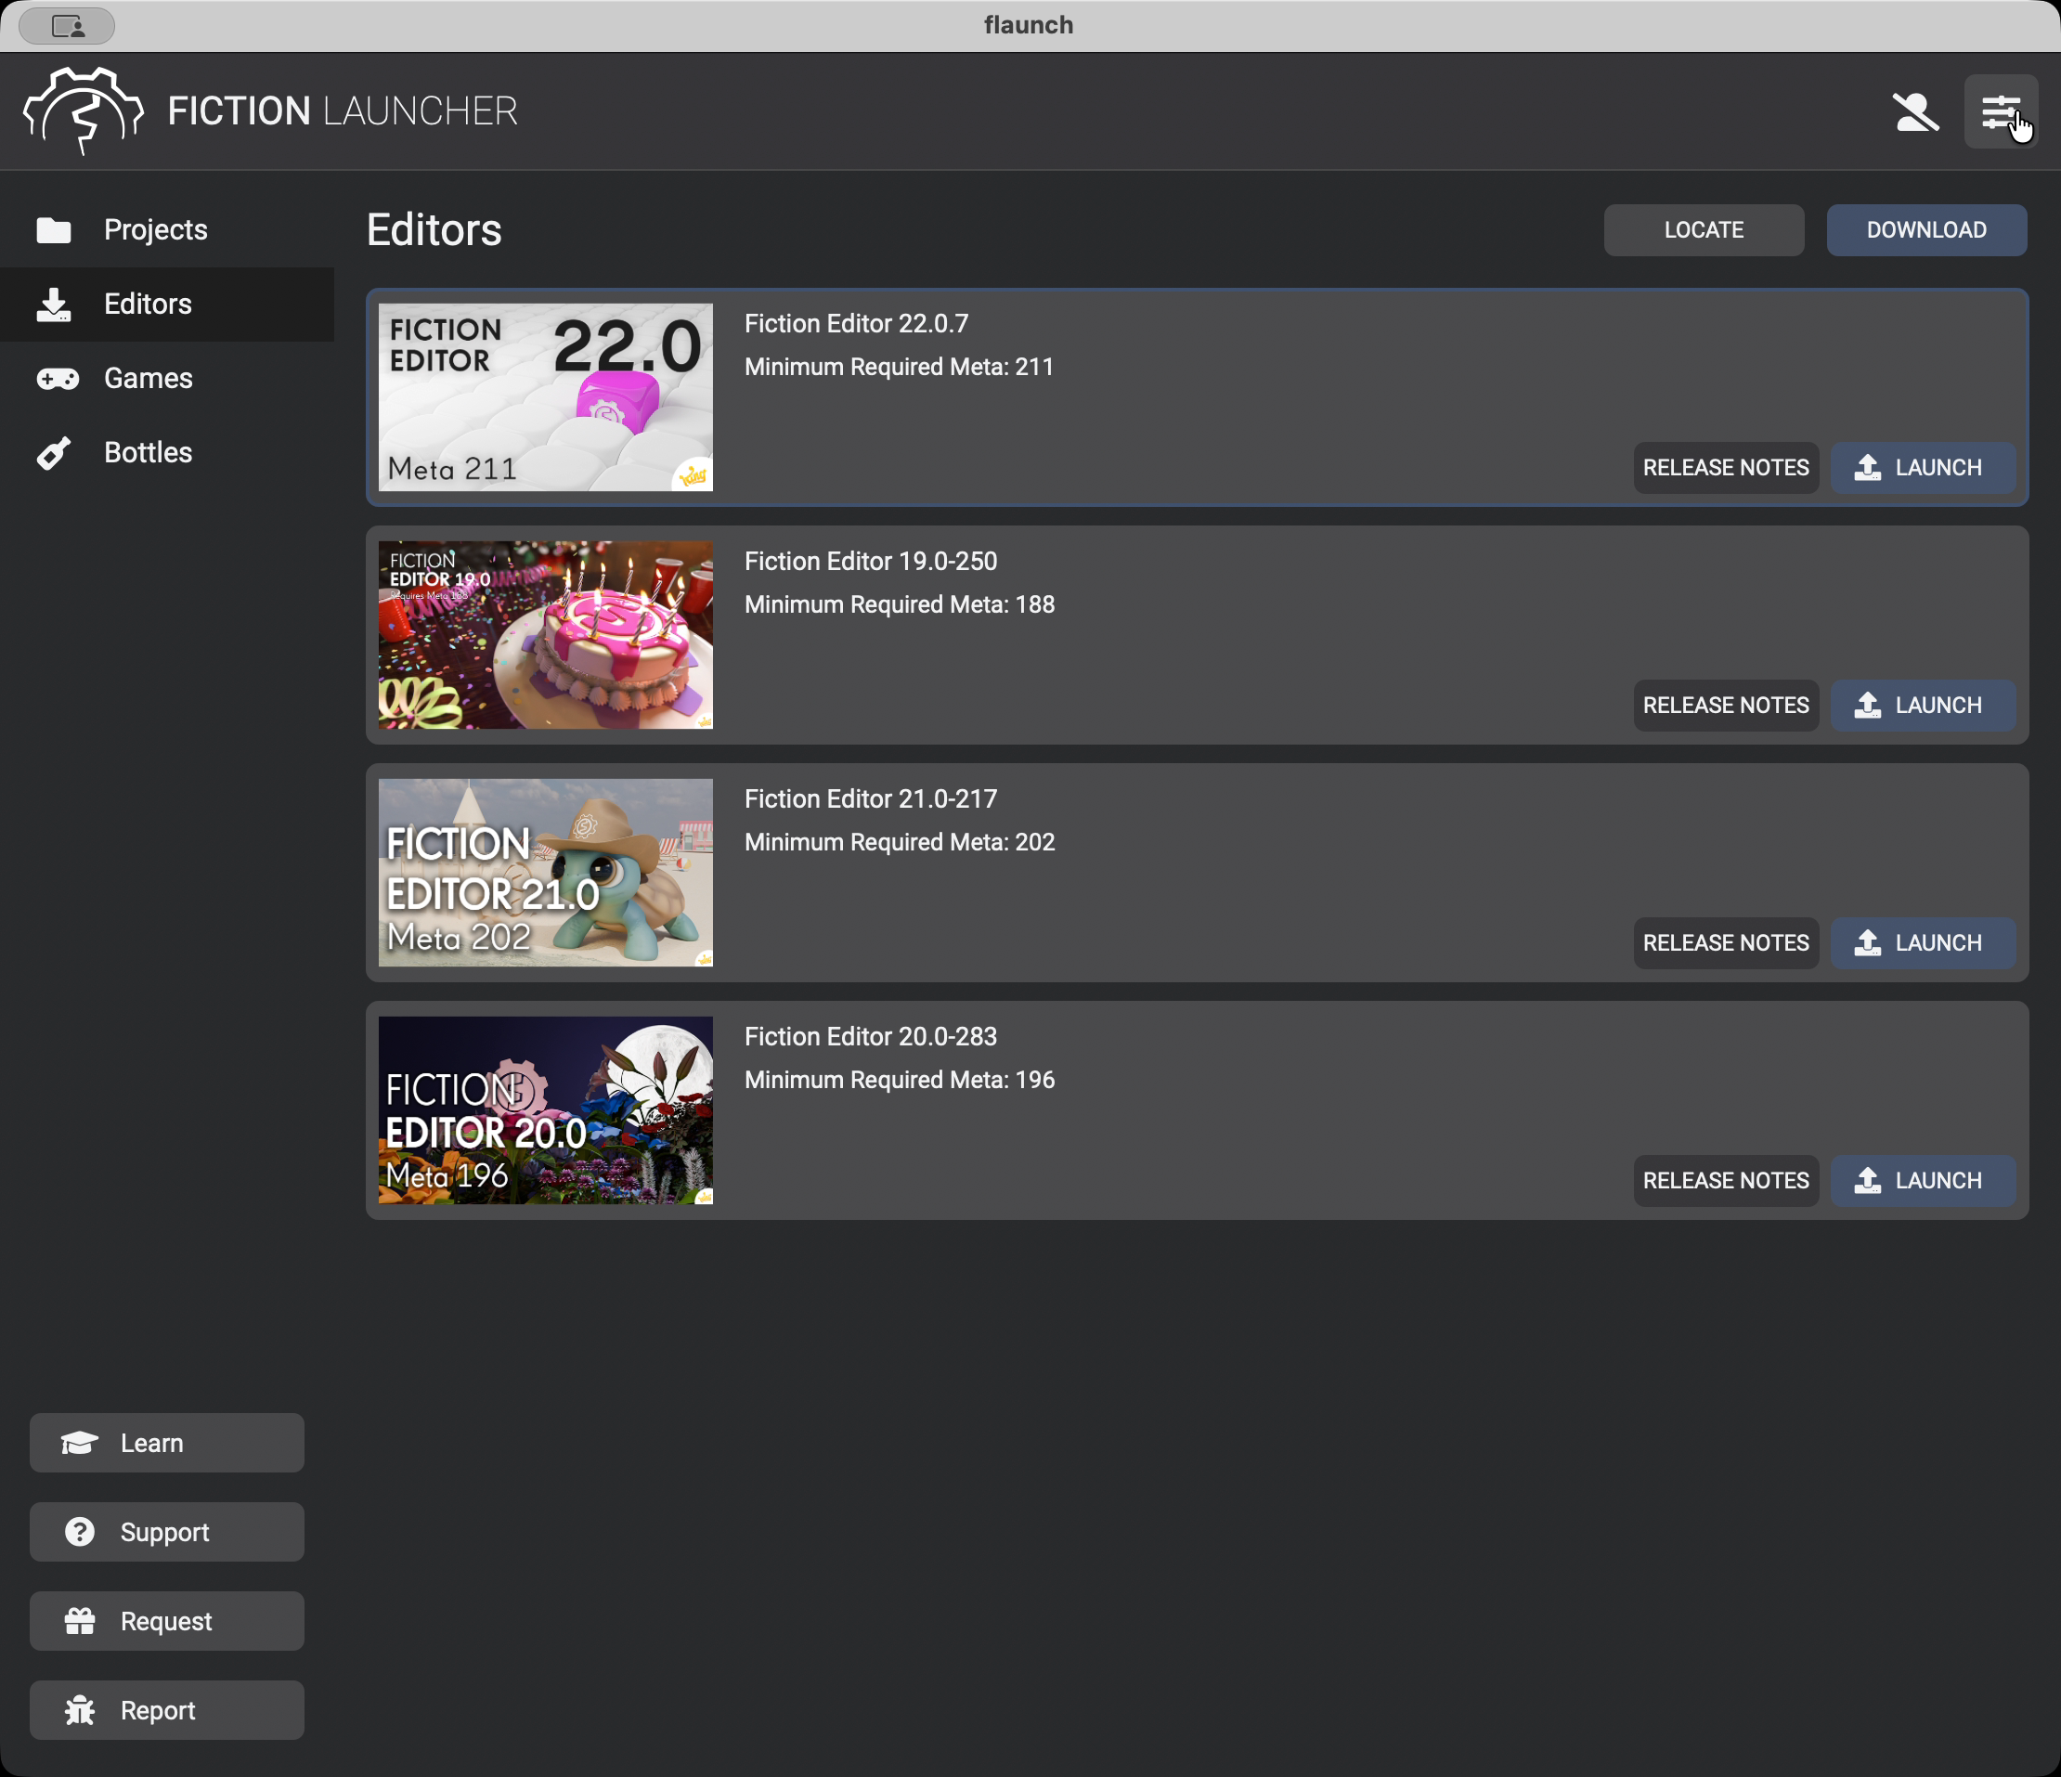The width and height of the screenshot is (2061, 1777).
Task: Click the launch icon for Fiction Editor 20.0-283
Action: tap(1868, 1181)
